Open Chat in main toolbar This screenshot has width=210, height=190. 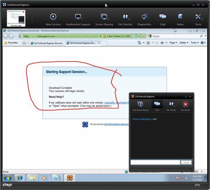(162, 19)
